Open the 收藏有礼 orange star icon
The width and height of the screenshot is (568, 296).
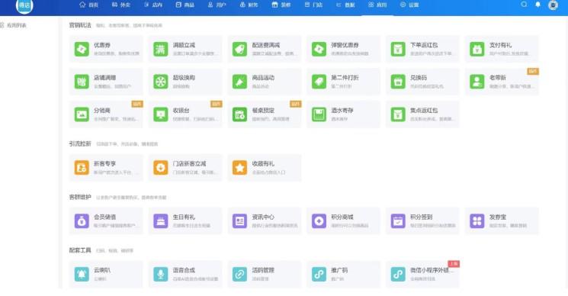tap(239, 167)
